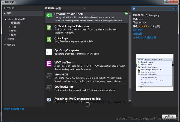Image resolution: width=180 pixels, height=122 pixels.
Task: Click the results list scroll up arrow
Action: (x=130, y=13)
